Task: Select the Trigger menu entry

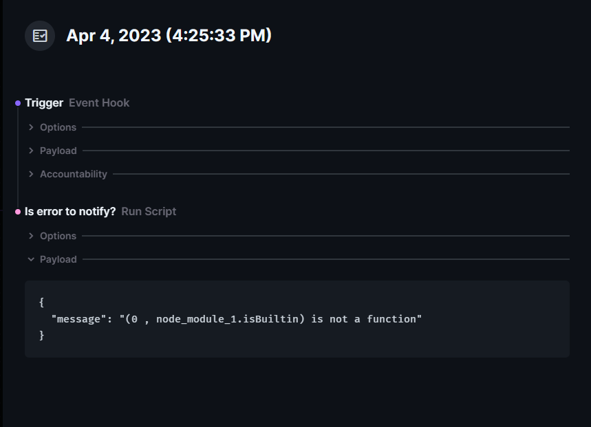Action: pos(44,102)
